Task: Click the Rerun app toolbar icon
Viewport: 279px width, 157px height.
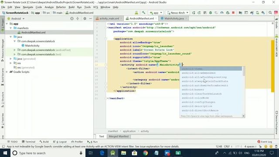Action: point(194,13)
